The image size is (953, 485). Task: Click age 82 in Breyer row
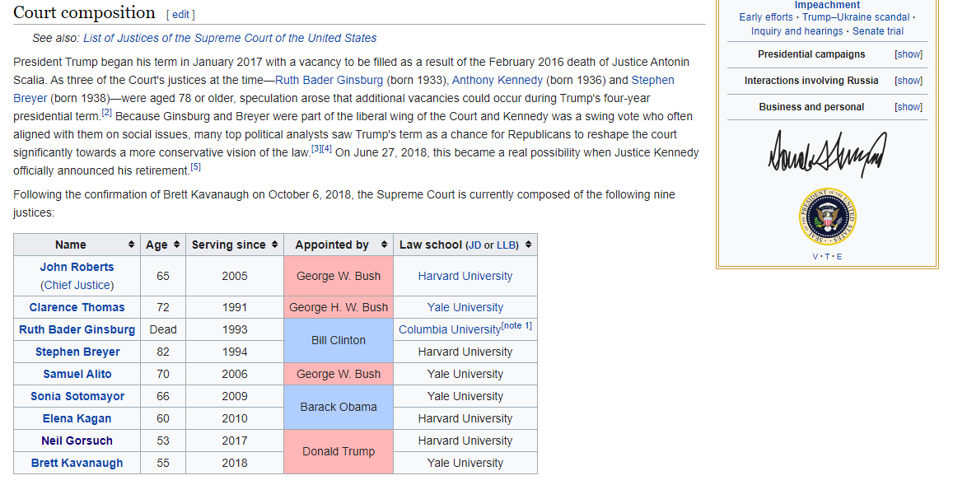[x=163, y=352]
